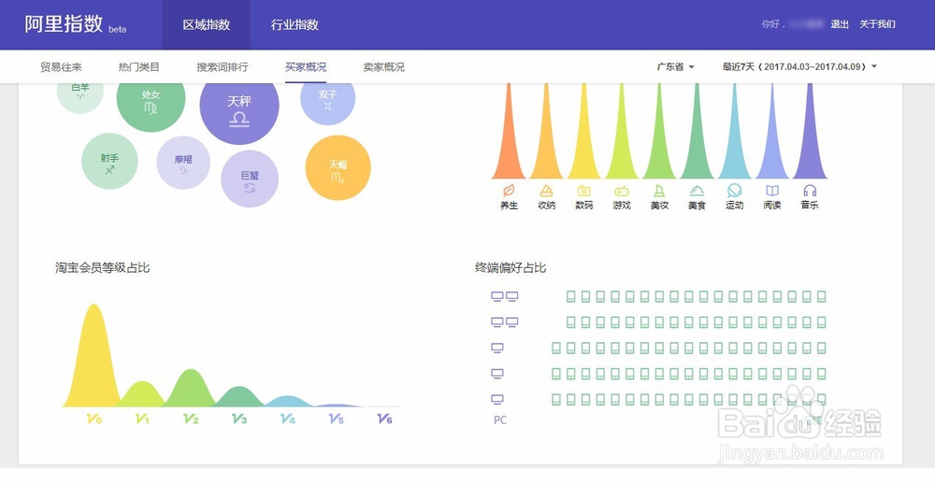Click the 阿里指数 beta logo
Viewport: 935px width, 485px height.
pyautogui.click(x=75, y=24)
